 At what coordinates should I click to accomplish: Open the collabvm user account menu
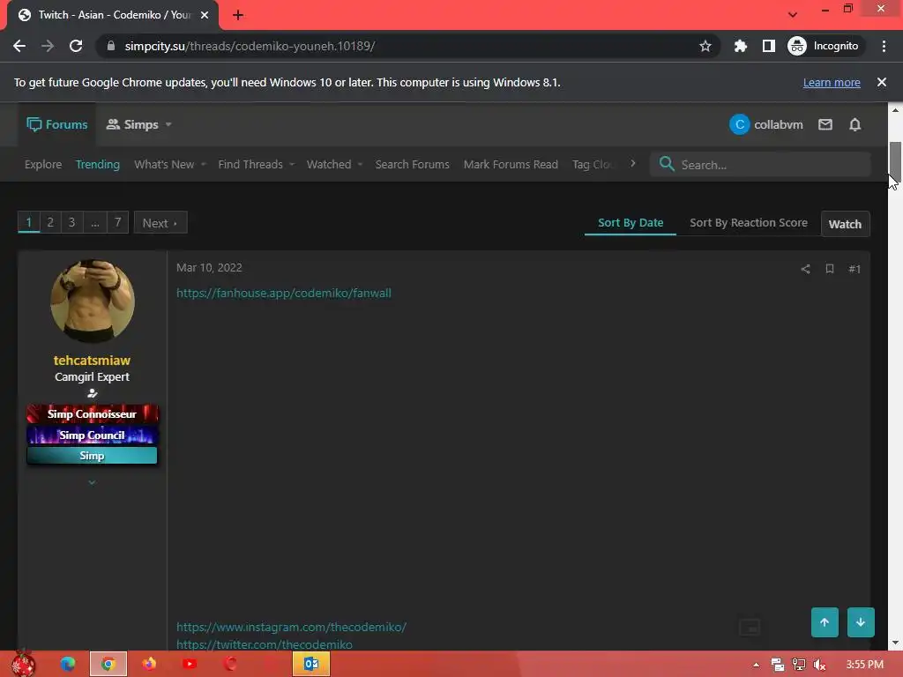click(x=766, y=124)
